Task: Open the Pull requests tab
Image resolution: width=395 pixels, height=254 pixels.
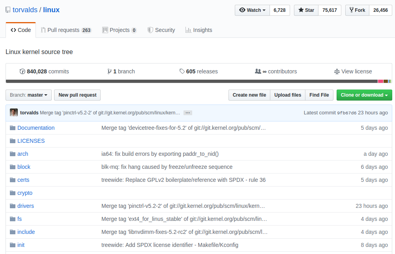Action: 66,30
